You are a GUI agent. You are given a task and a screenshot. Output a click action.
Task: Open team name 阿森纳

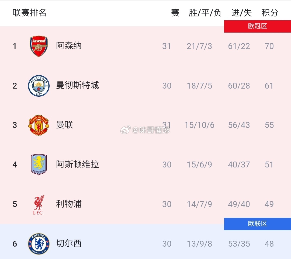[69, 46]
